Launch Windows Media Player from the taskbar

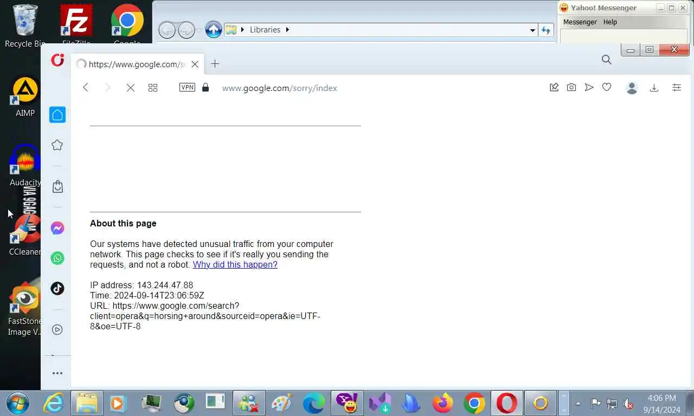[117, 403]
